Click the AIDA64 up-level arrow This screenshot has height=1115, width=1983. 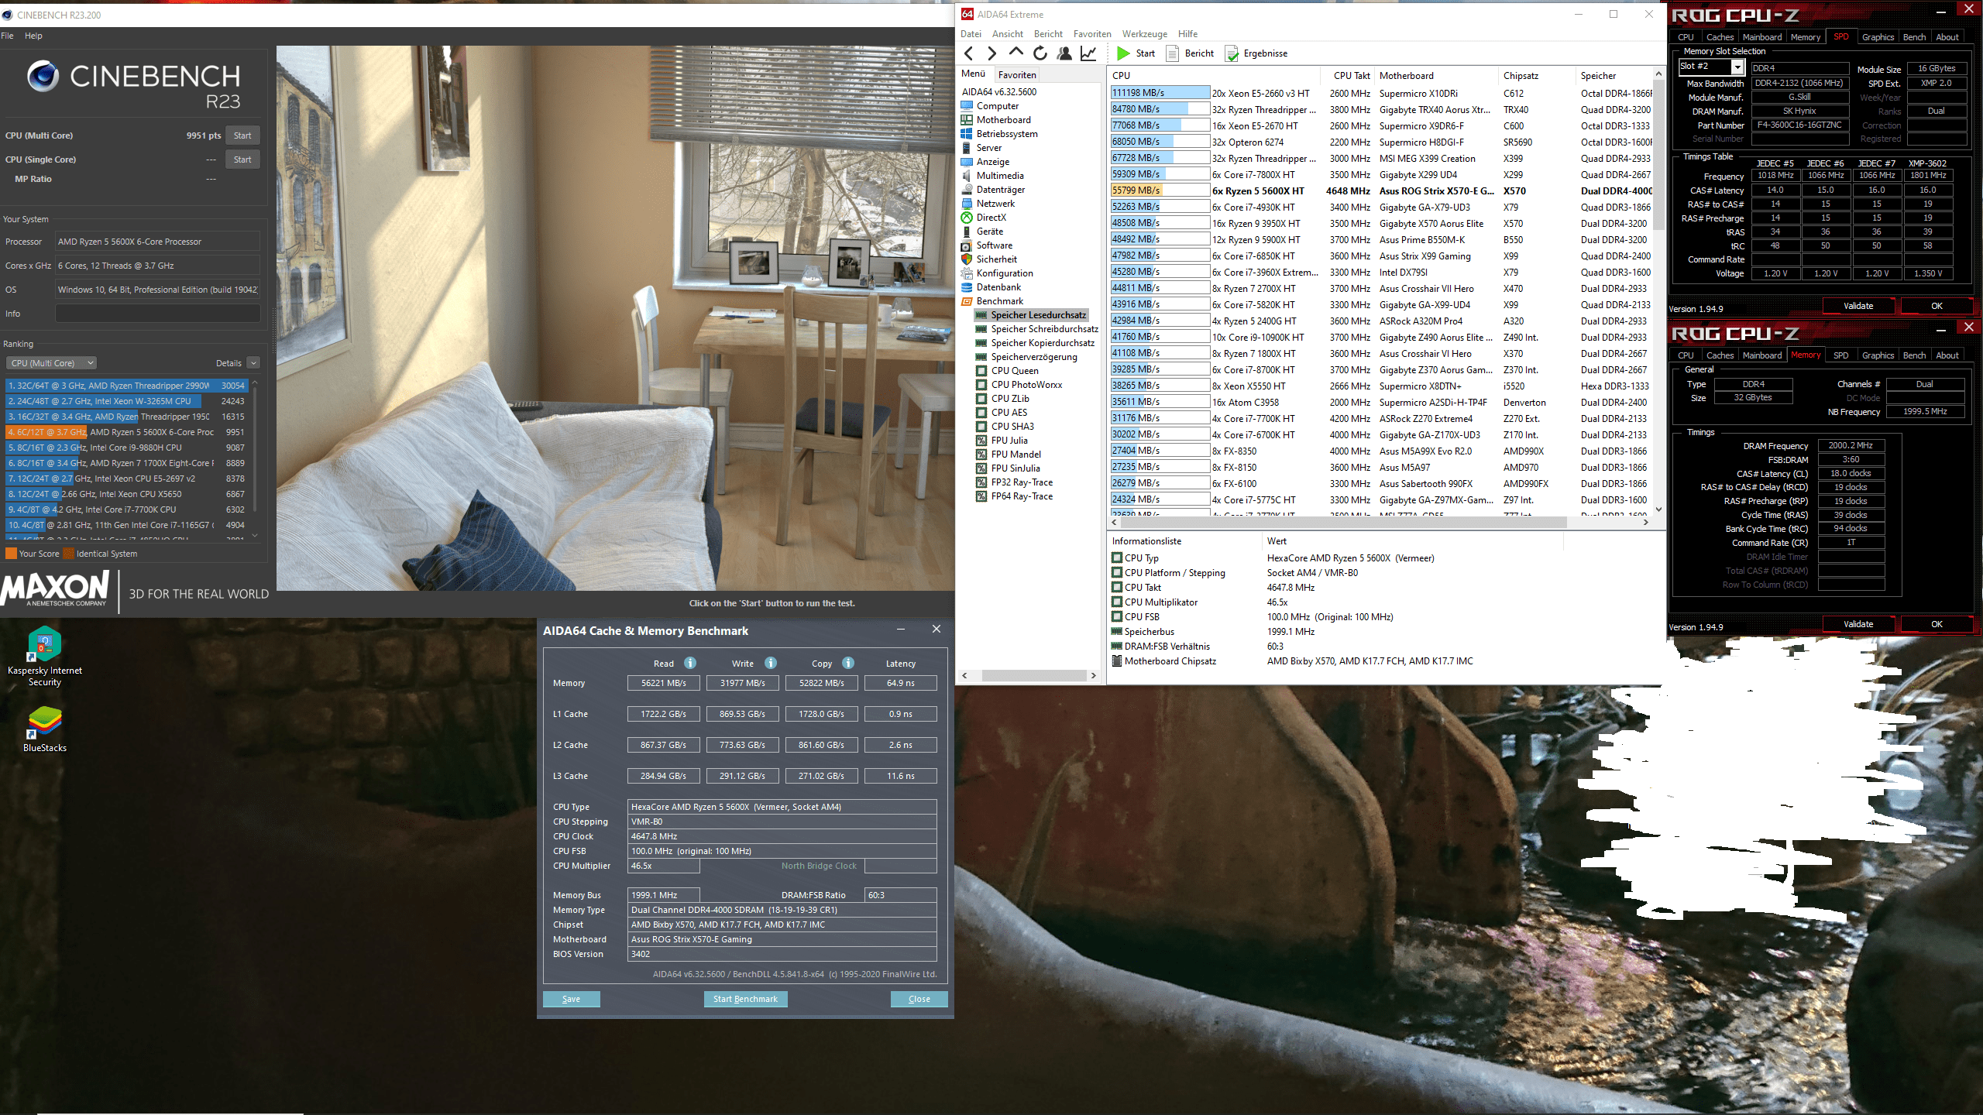point(1016,53)
